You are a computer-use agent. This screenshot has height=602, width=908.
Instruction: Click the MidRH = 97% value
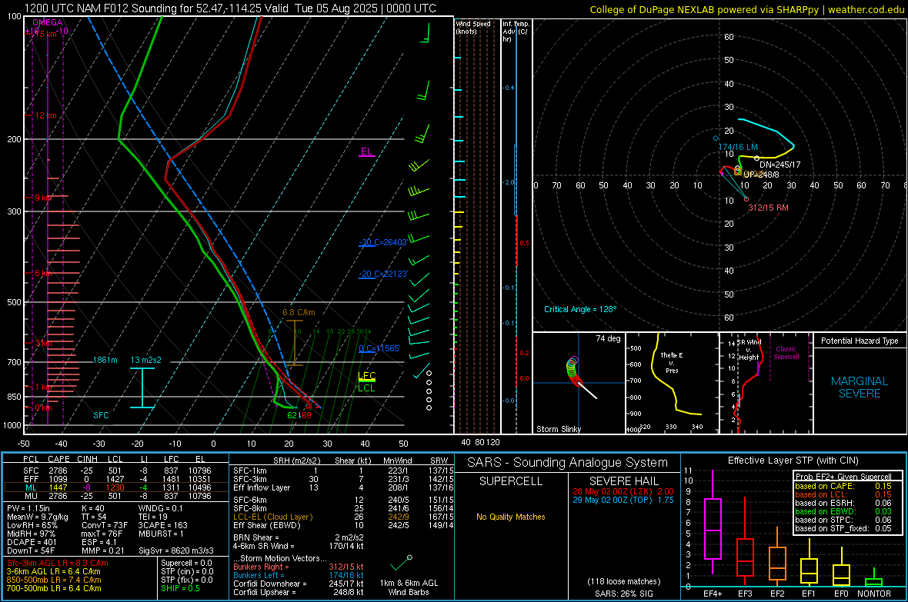pyautogui.click(x=32, y=534)
